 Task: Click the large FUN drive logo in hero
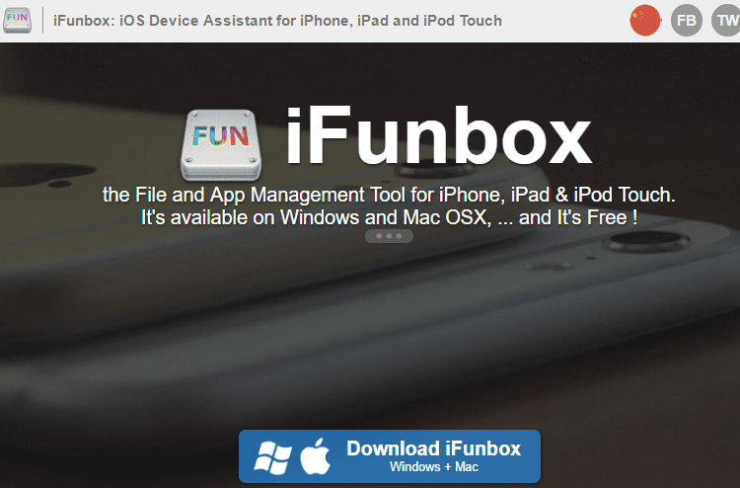(221, 145)
